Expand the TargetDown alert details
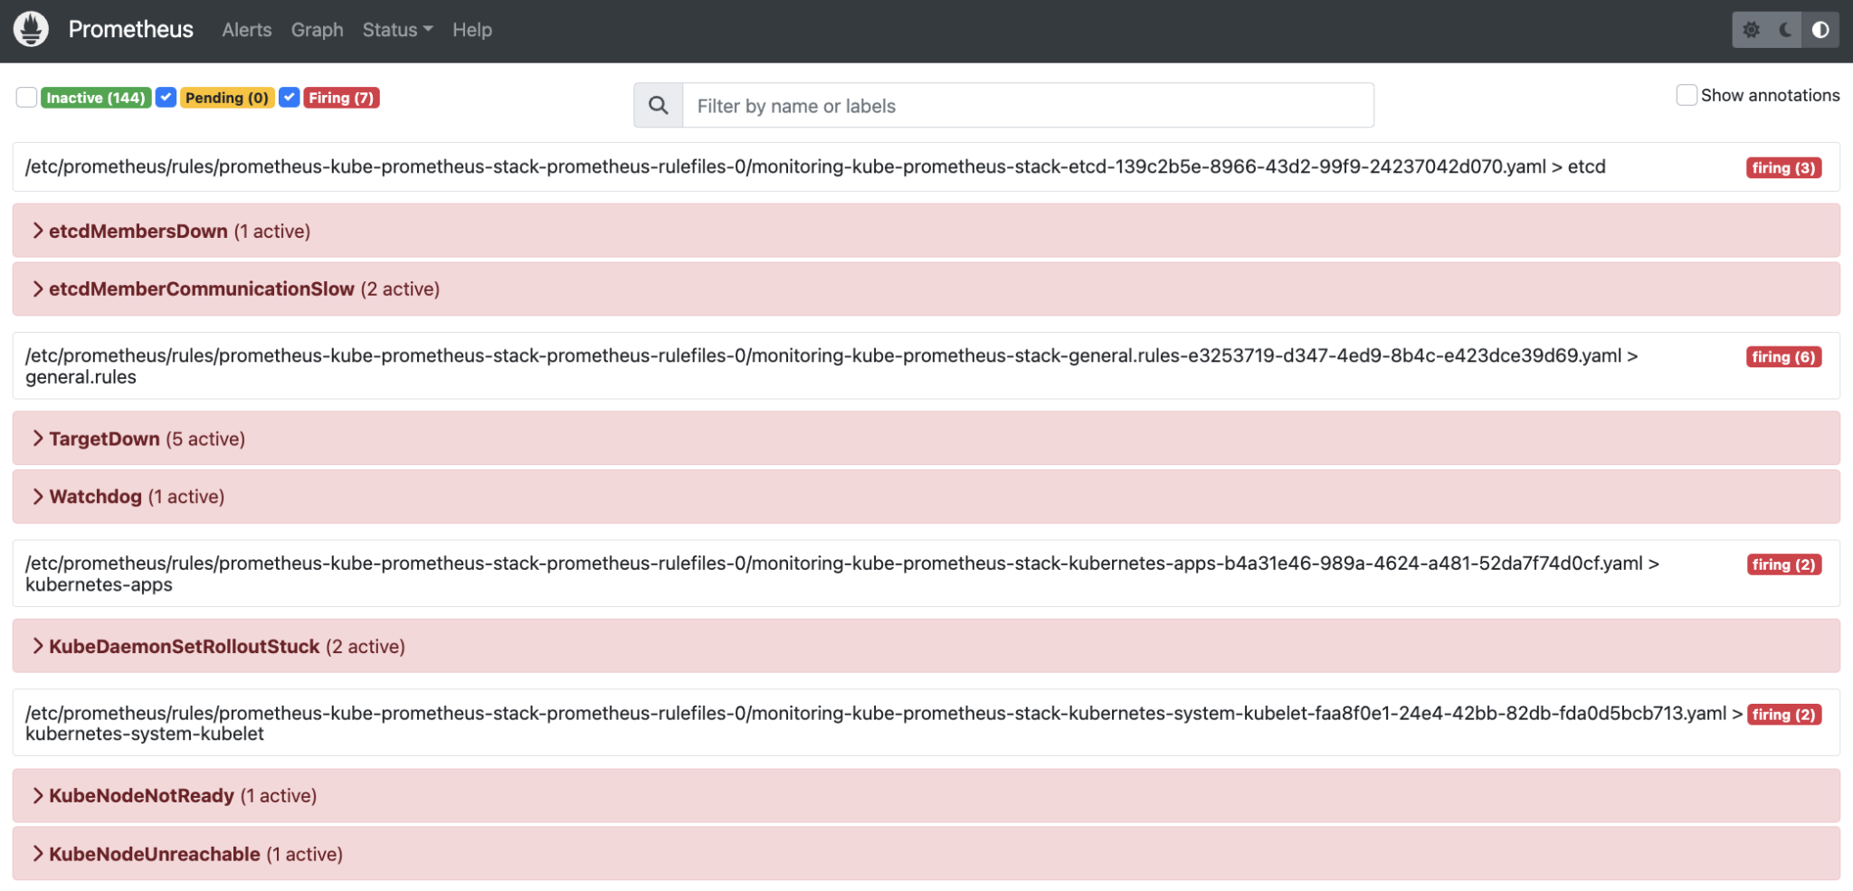 (104, 438)
